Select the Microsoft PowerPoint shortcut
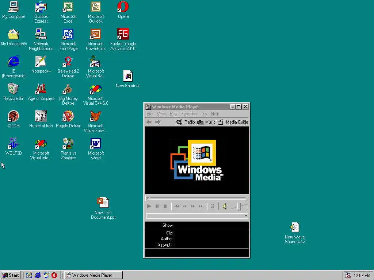Viewport: 374px width, 280px height. (96, 39)
